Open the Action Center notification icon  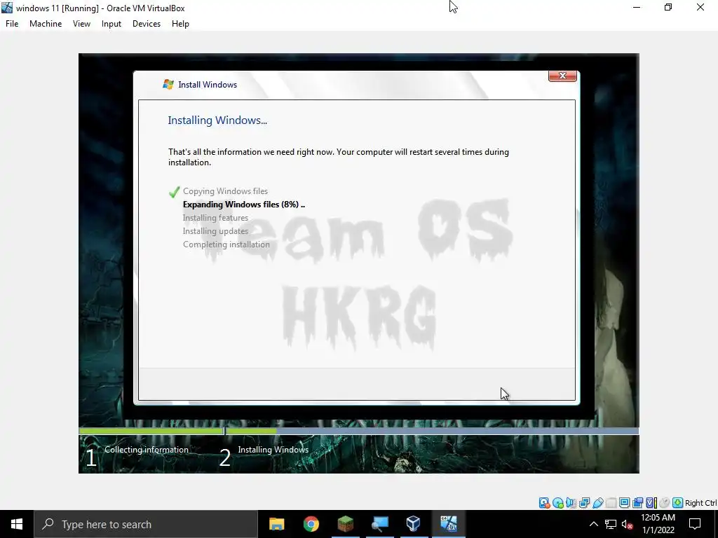[695, 524]
